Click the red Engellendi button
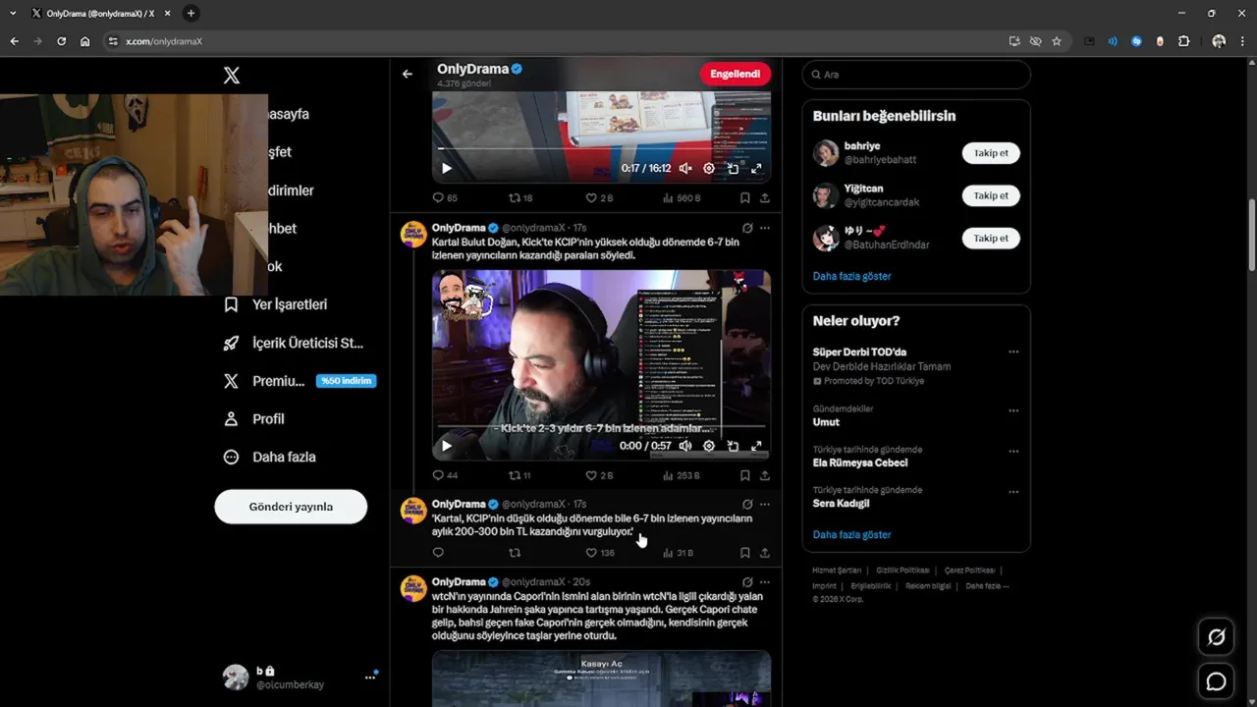Screen dimensions: 1257x707 [735, 74]
